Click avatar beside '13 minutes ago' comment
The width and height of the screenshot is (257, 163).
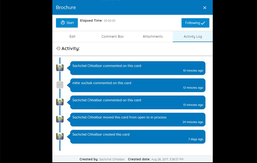tap(60, 102)
